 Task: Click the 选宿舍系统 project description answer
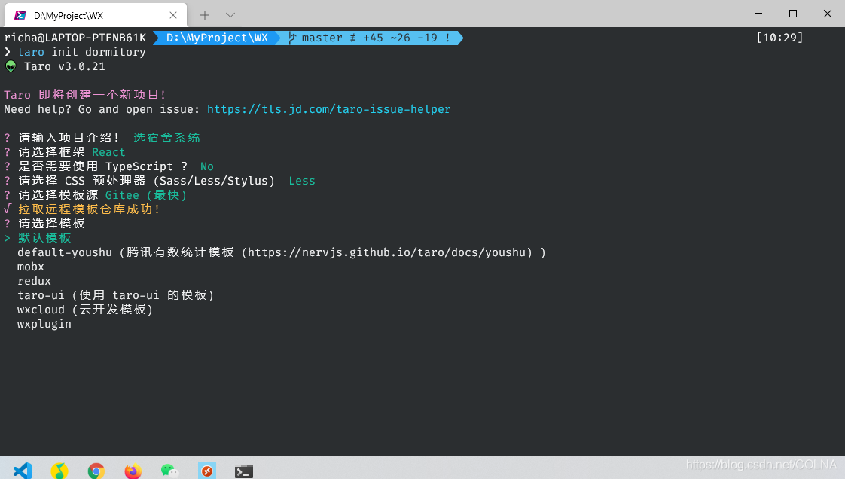pyautogui.click(x=166, y=138)
